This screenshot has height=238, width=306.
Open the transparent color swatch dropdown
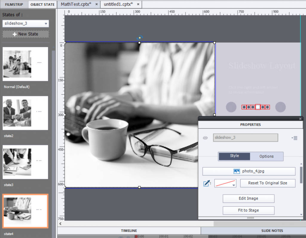click(x=225, y=183)
